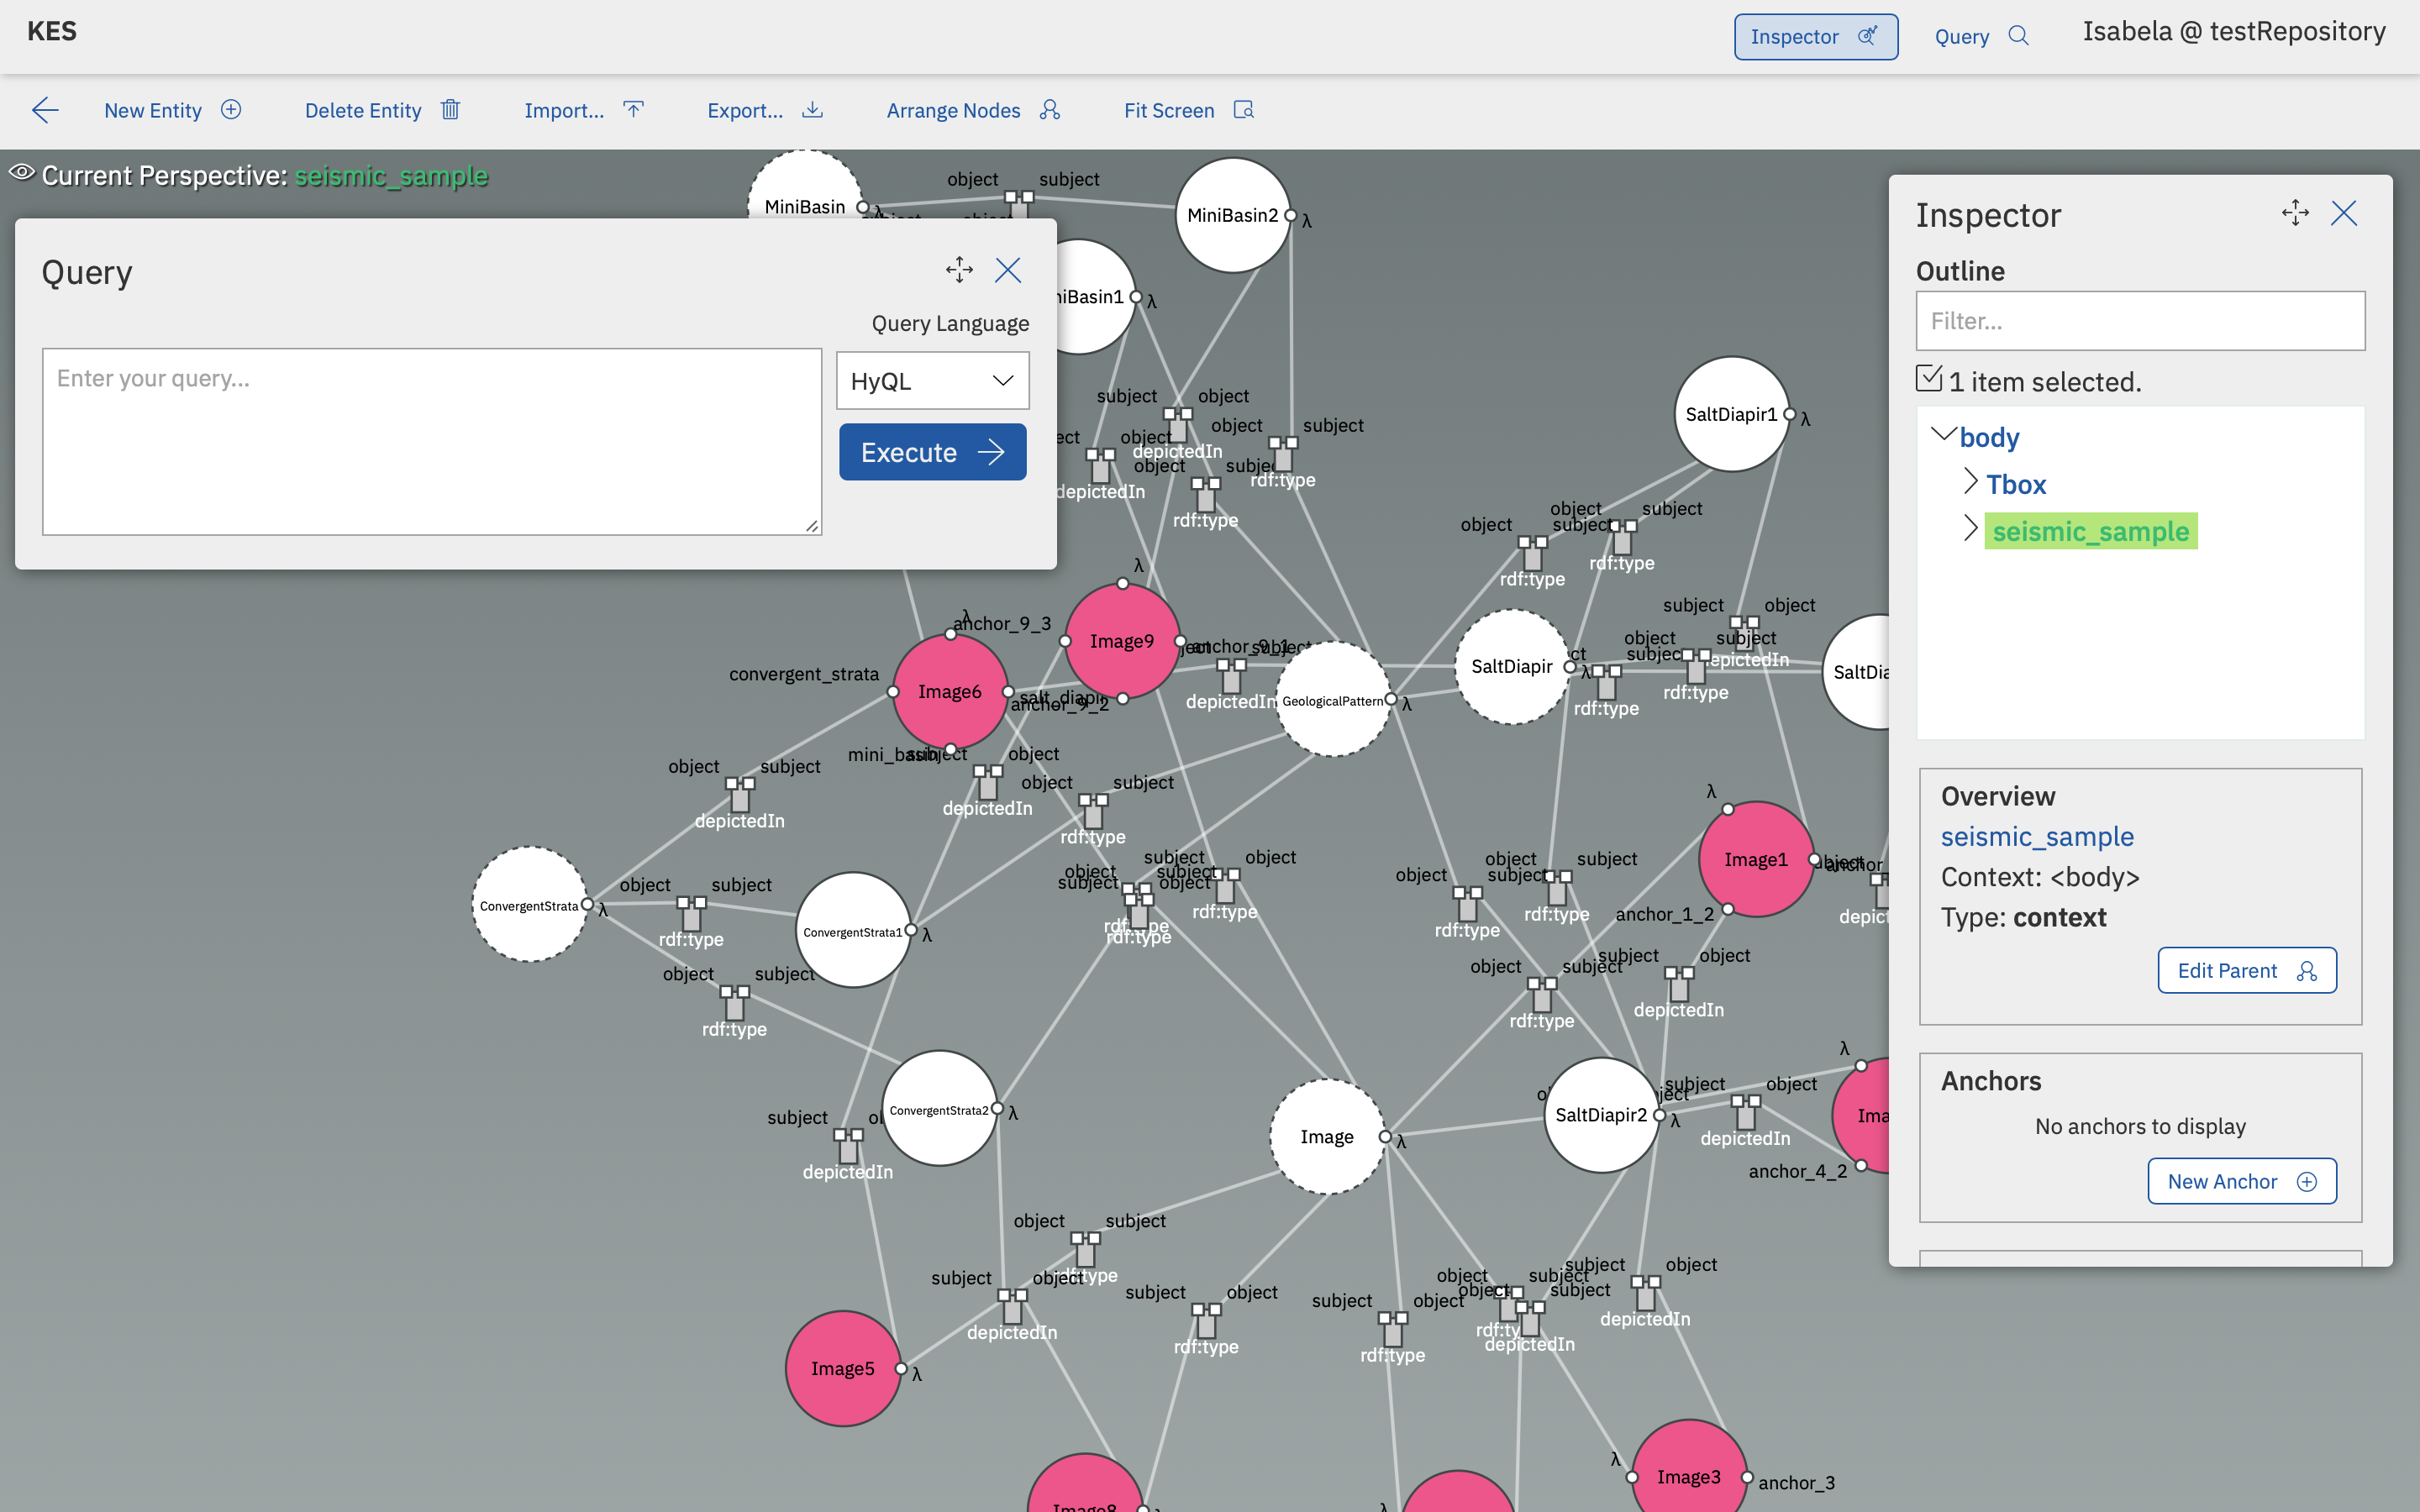Open the Query tab in header
This screenshot has height=1512, width=2420.
pos(1981,37)
